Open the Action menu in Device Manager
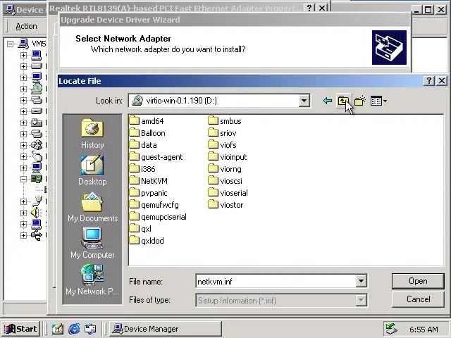 coord(26,26)
